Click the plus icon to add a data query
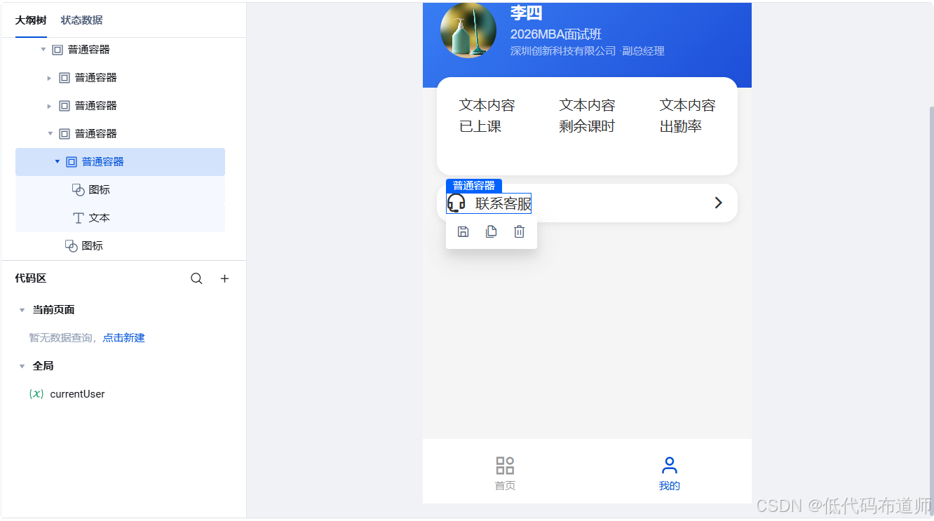Image resolution: width=934 pixels, height=521 pixels. (224, 278)
